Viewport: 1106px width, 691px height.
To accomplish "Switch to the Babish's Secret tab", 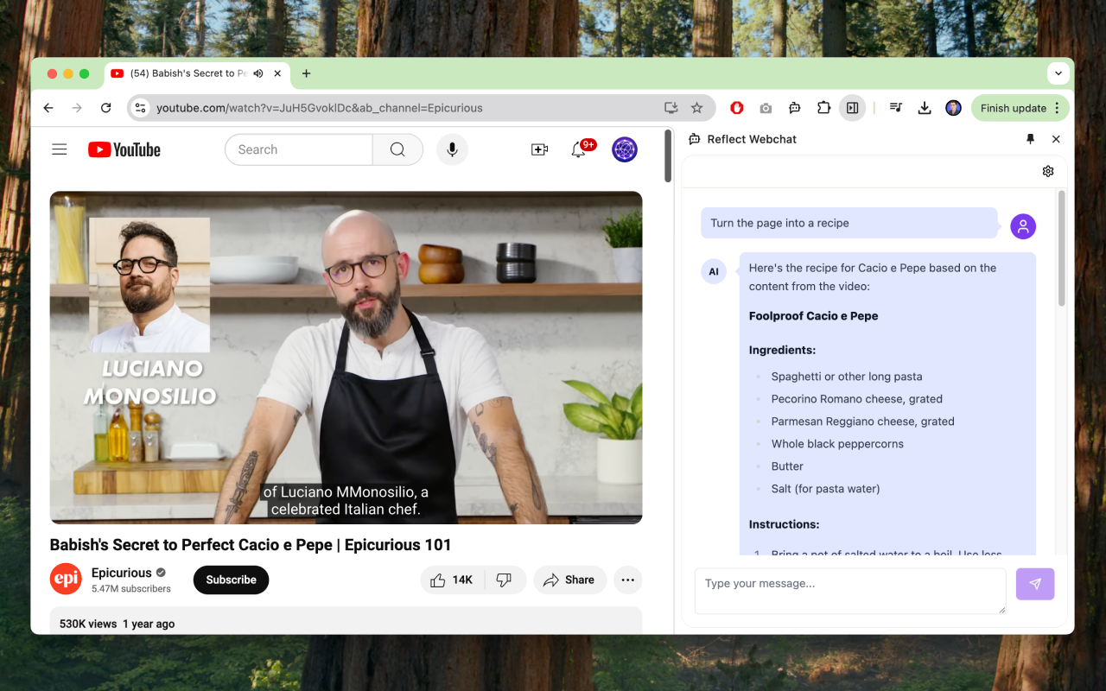I will coord(186,73).
